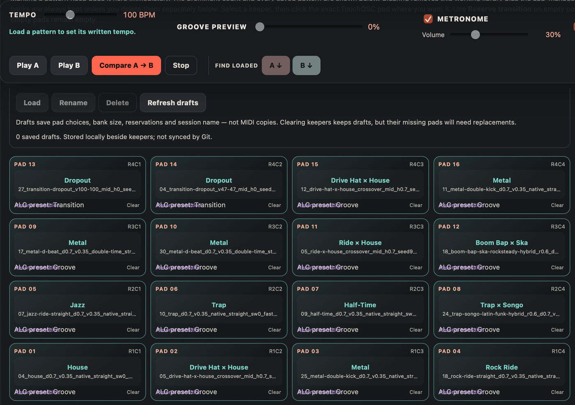Adjust the Tempo slider handle
This screenshot has width=575, height=405.
[x=70, y=15]
